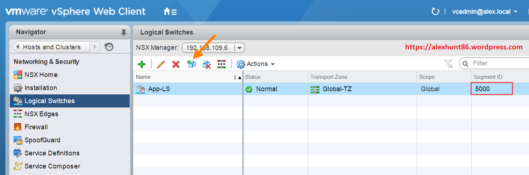
Task: Click the Remove Virtual Machine toolbar icon
Action: (207, 64)
